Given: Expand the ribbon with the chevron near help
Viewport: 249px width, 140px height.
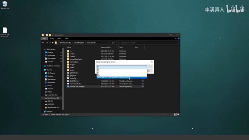Looking at the screenshot, I should pos(176,38).
